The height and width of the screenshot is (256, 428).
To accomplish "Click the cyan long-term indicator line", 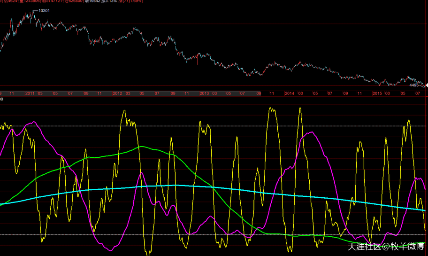I will (x=282, y=194).
